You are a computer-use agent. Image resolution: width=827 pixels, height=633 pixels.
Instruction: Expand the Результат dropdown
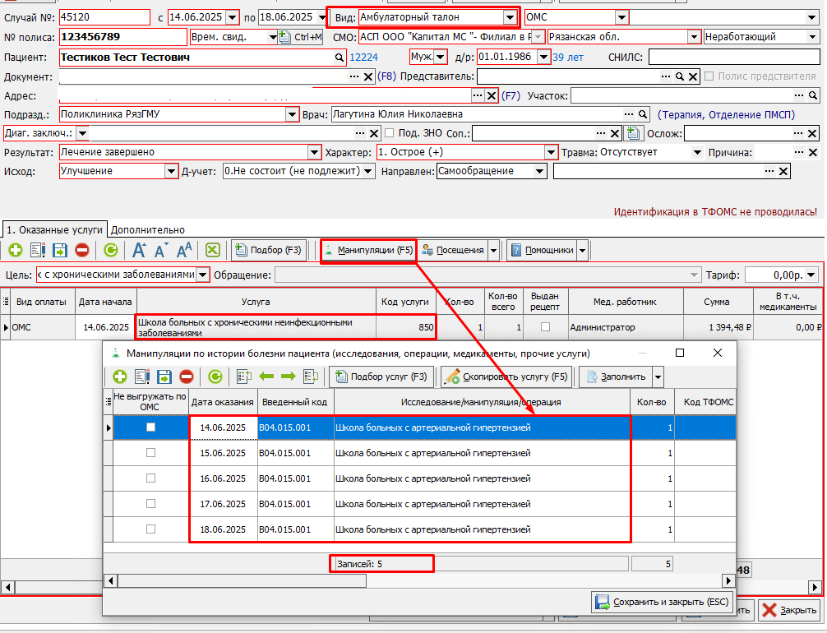(314, 152)
